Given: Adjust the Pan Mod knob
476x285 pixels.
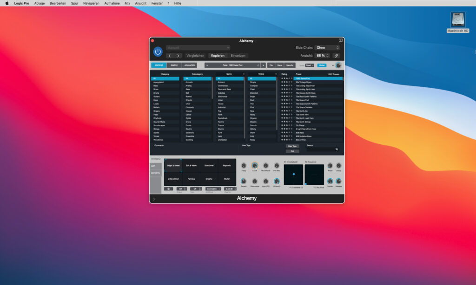Looking at the screenshot, I should [x=277, y=166].
